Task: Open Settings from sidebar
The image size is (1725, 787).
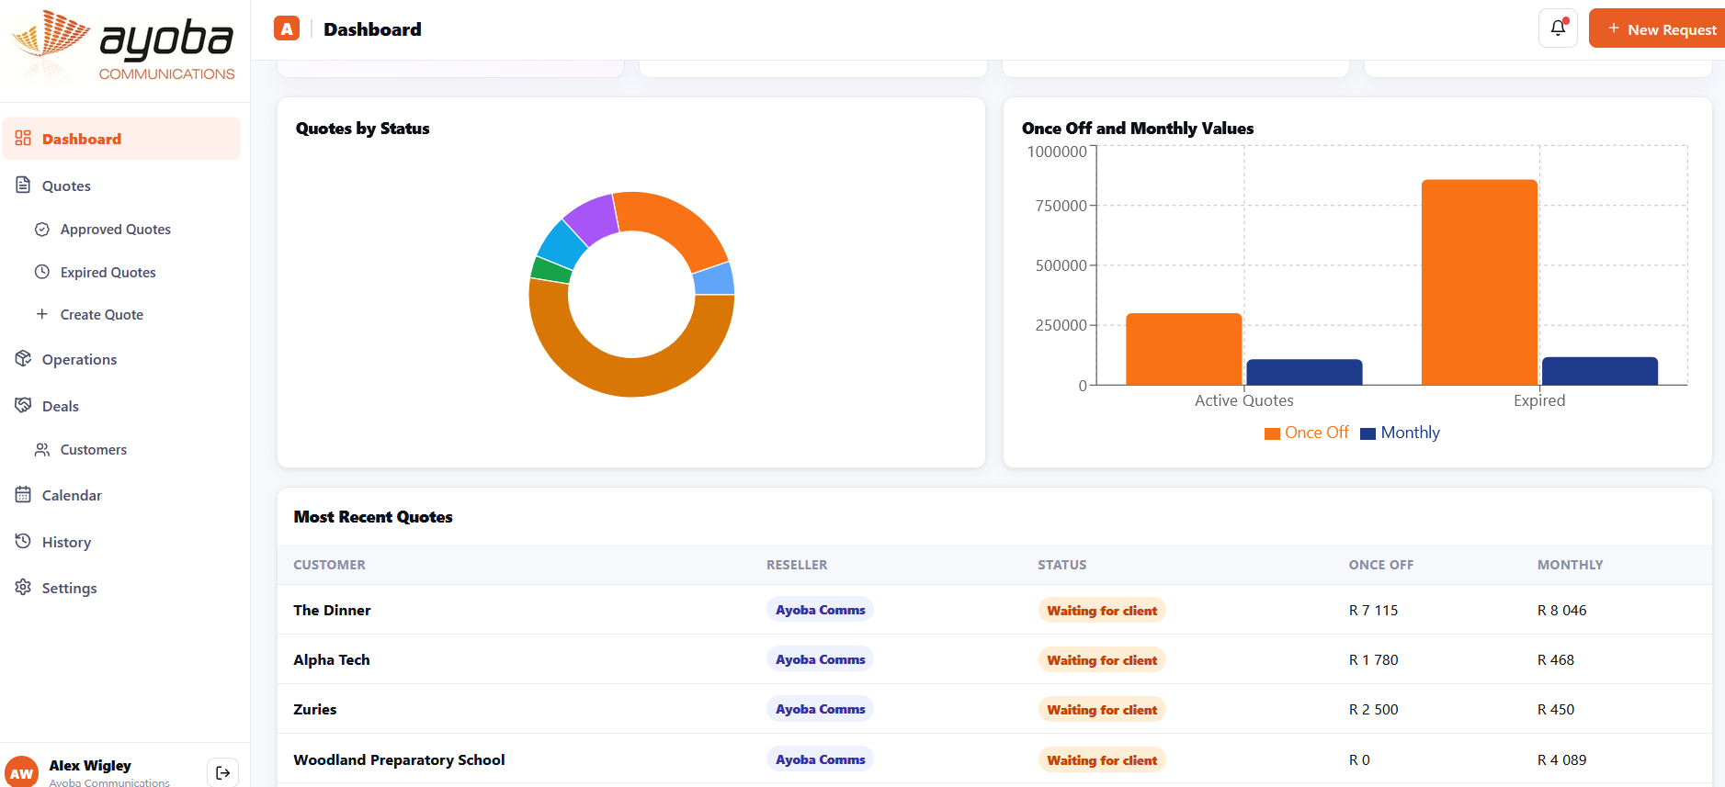Action: click(69, 588)
